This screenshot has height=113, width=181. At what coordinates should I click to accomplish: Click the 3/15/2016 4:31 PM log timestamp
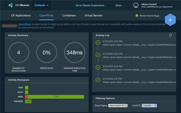coord(112,79)
